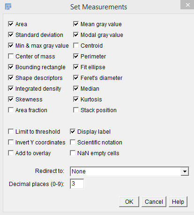This screenshot has height=215, width=194.
Task: Click the Decimal places input field
Action: click(x=77, y=184)
